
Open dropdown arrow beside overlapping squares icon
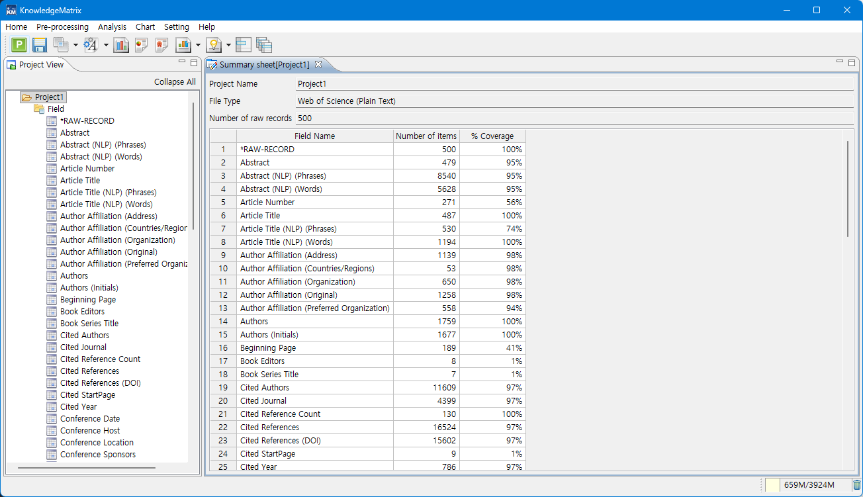[x=75, y=46]
